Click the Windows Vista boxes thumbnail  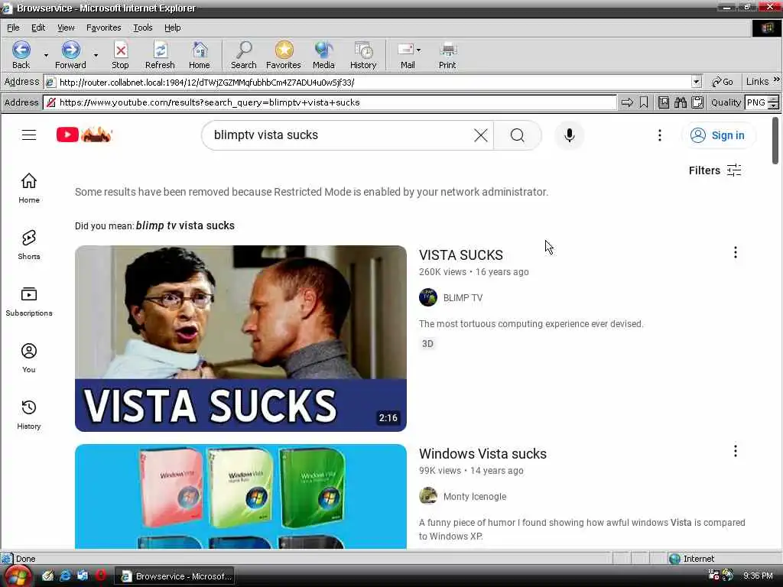(x=241, y=496)
